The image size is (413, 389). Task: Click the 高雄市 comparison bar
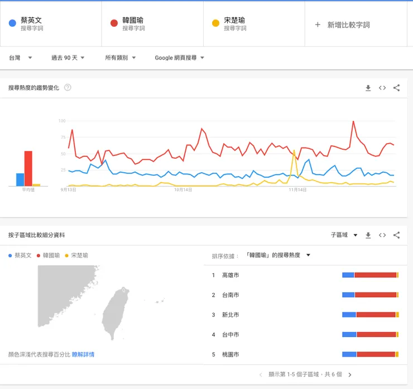click(x=371, y=275)
